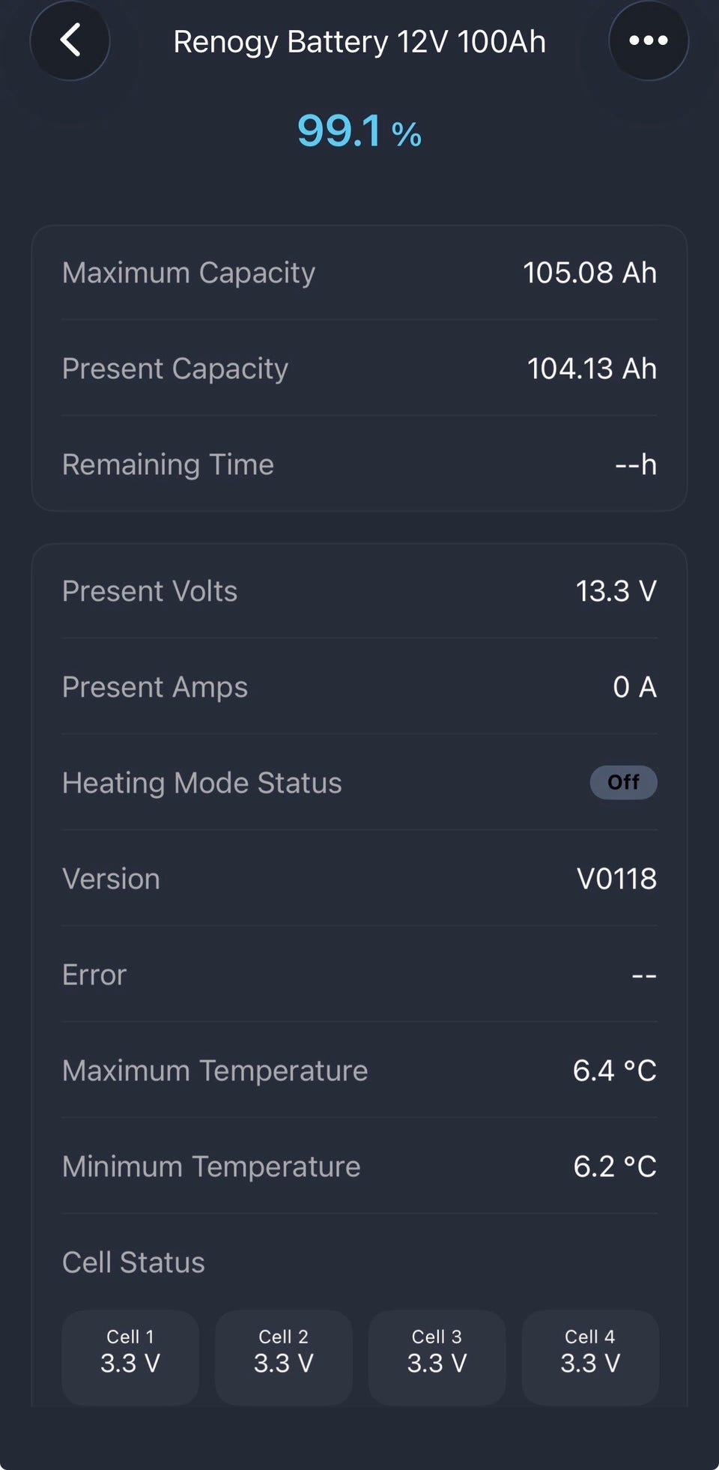Tap the 99.1% battery charge reading

pos(359,131)
